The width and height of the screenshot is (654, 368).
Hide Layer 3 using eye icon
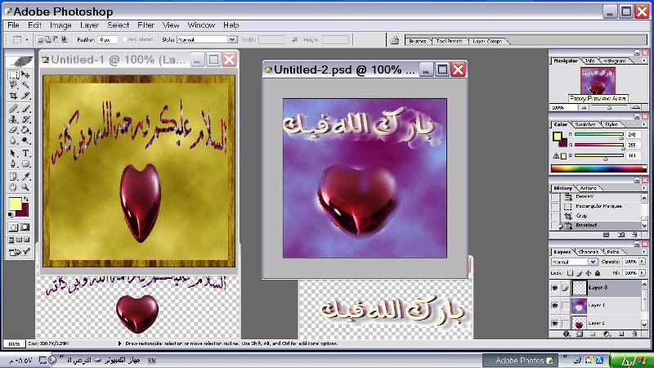pos(555,288)
